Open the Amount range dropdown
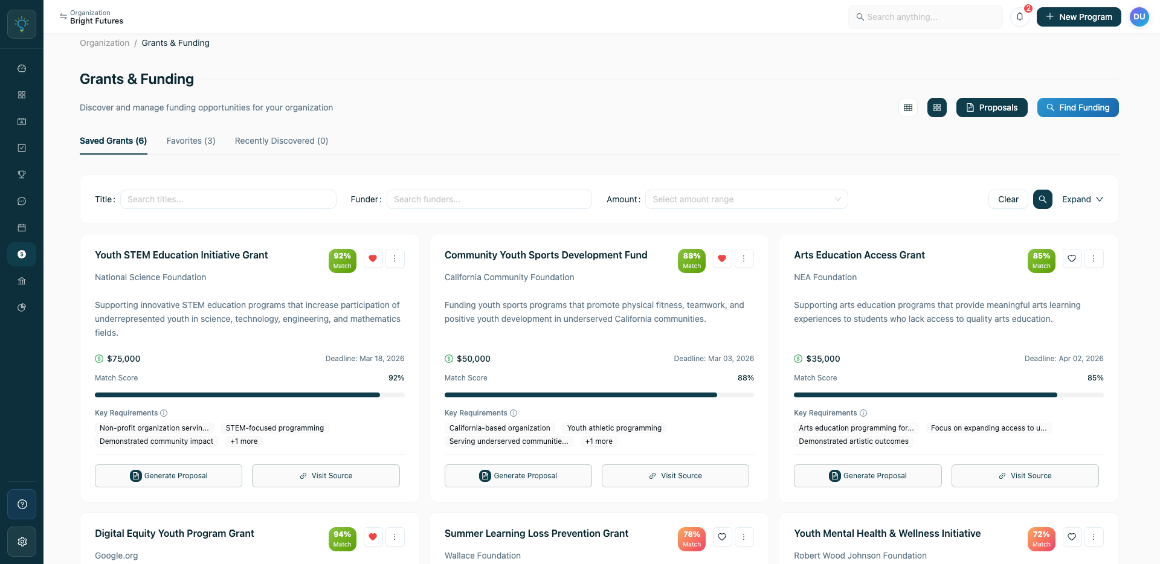Viewport: 1160px width, 564px height. point(747,199)
